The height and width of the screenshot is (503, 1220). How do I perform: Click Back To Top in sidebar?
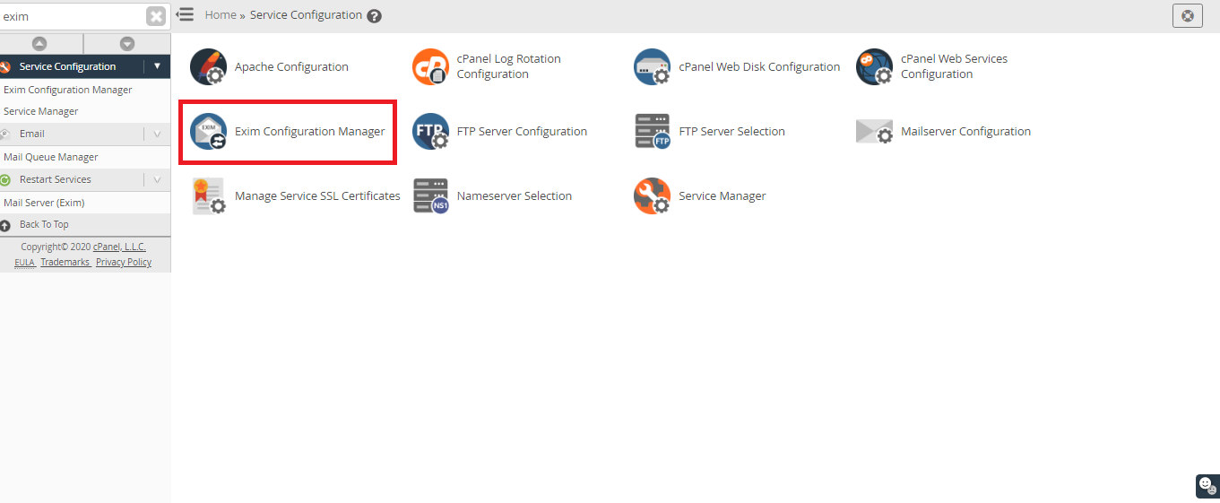(44, 224)
